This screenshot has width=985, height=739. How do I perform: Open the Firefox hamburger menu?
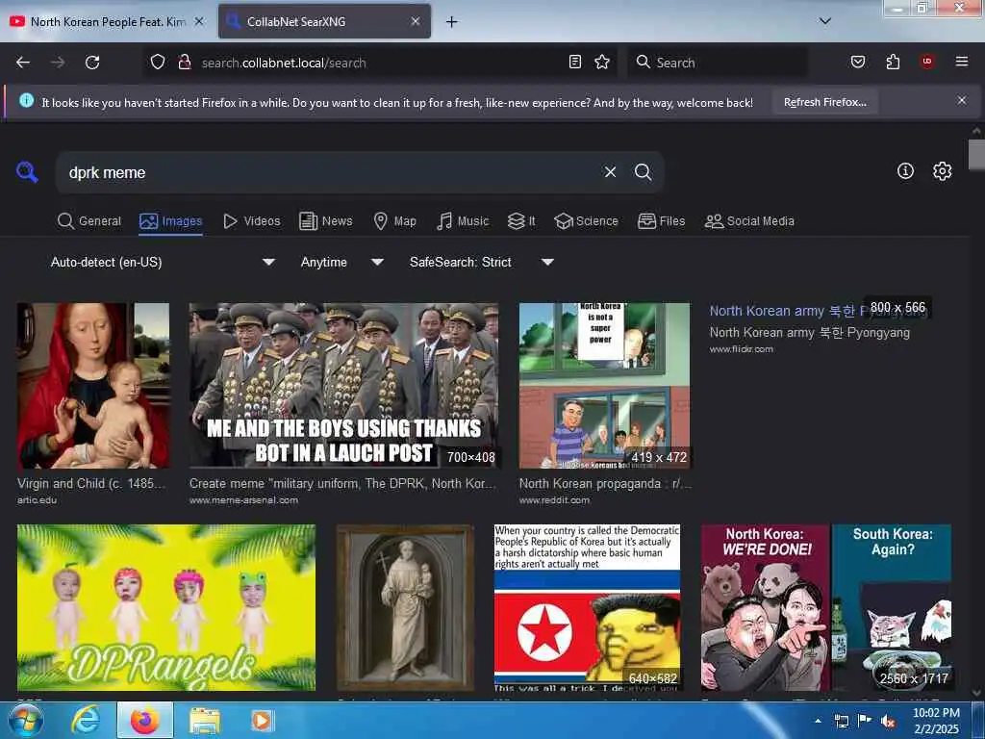pos(962,62)
